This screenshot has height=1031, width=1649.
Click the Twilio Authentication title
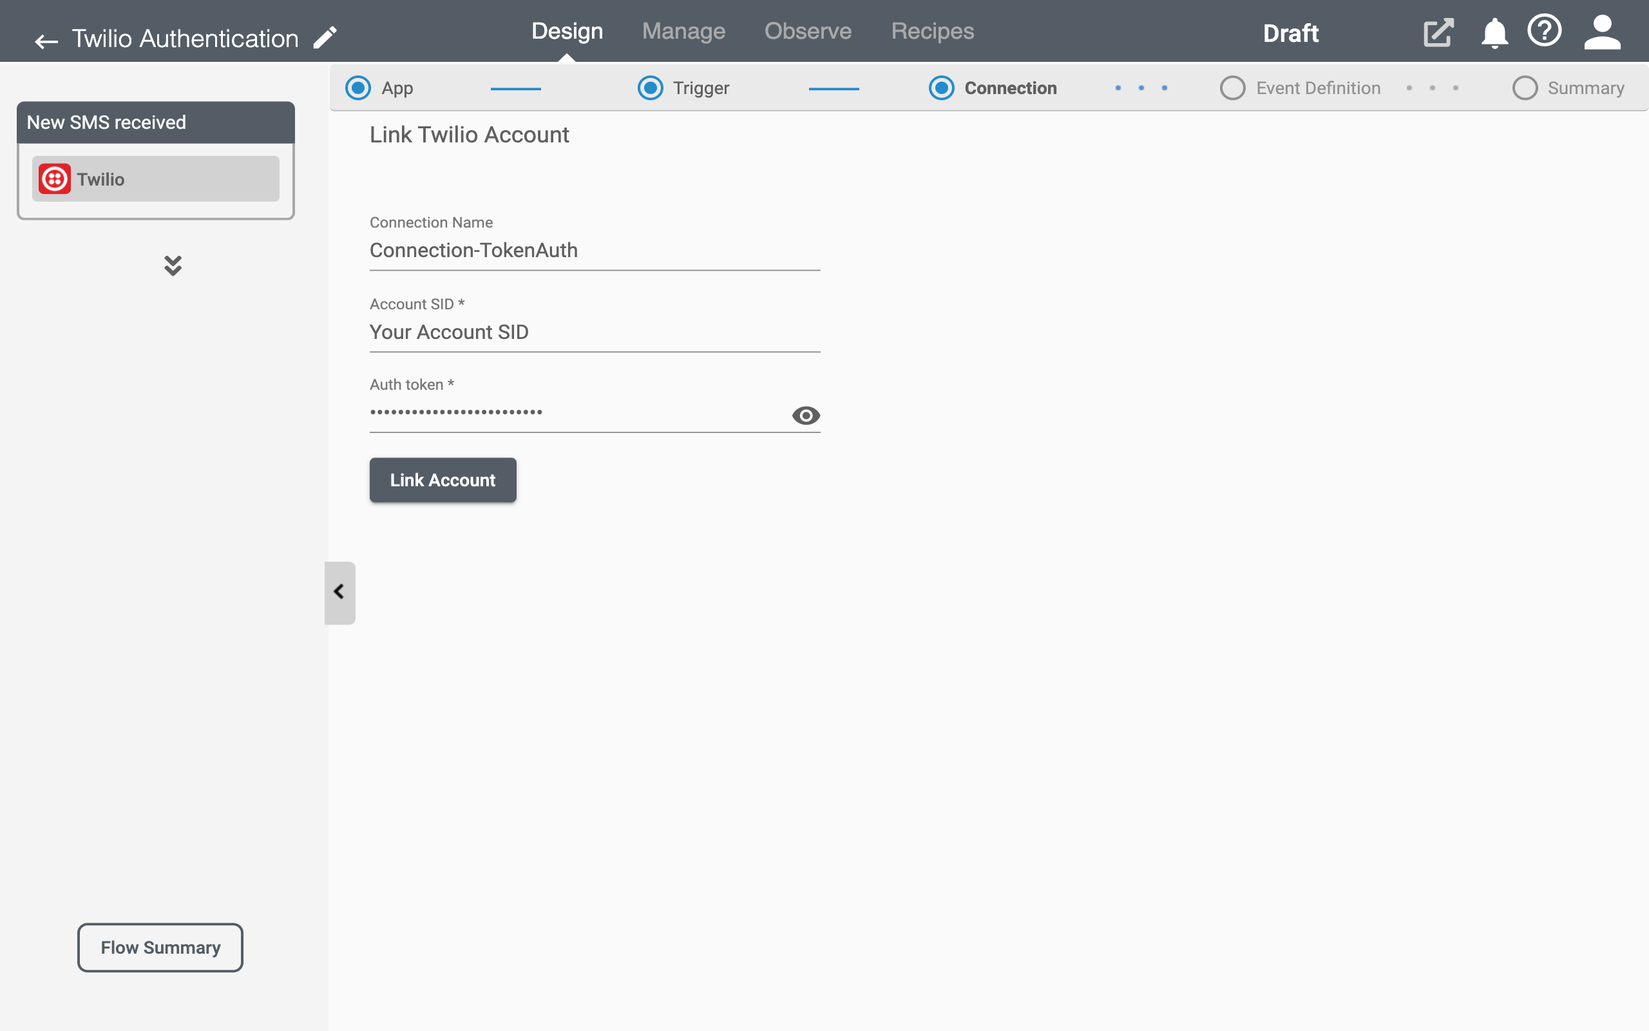[x=186, y=39]
